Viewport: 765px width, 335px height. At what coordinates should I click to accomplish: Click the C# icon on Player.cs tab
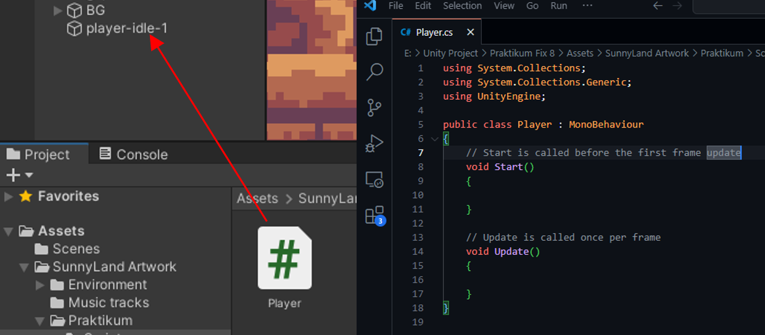pyautogui.click(x=406, y=32)
